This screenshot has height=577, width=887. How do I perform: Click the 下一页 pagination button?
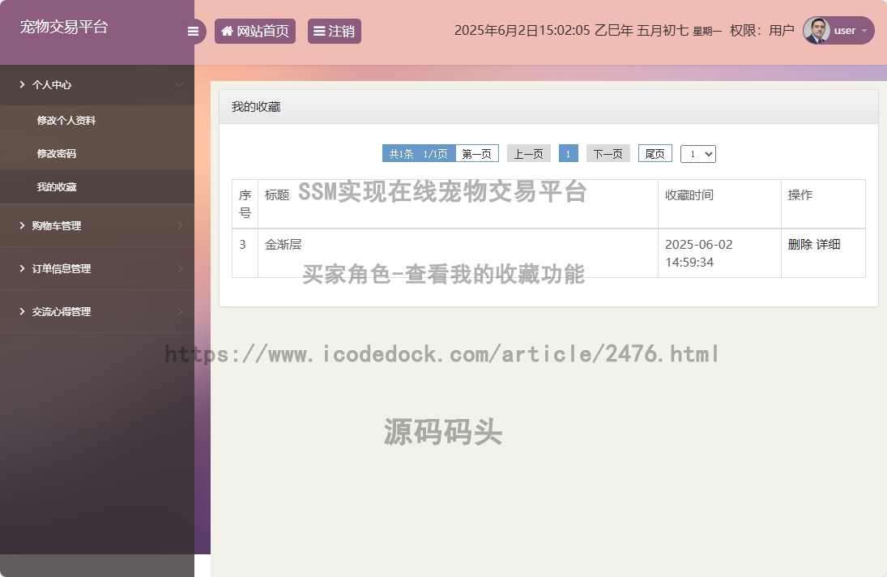tap(608, 154)
